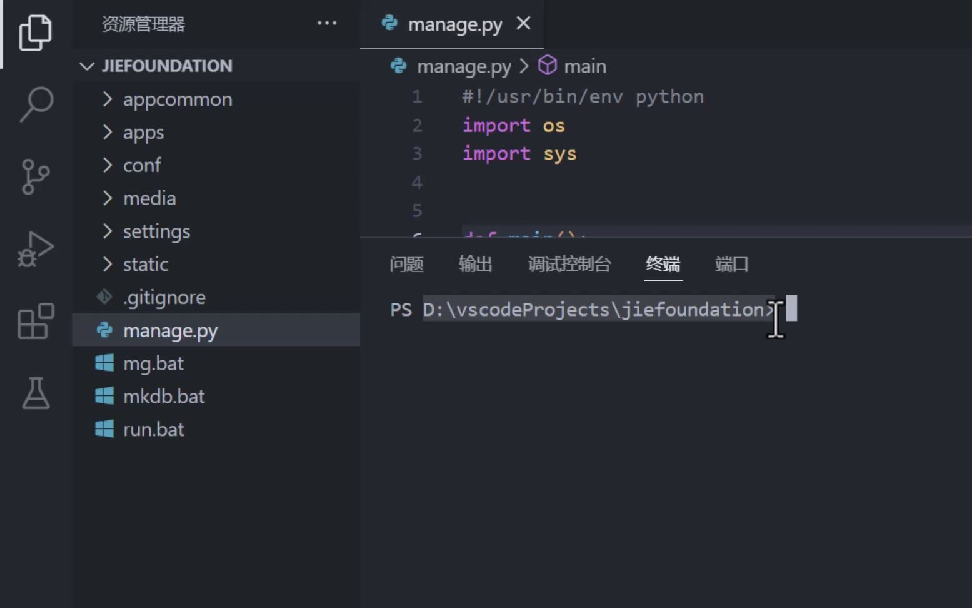This screenshot has width=972, height=608.
Task: Select the run.bat file
Action: (153, 429)
